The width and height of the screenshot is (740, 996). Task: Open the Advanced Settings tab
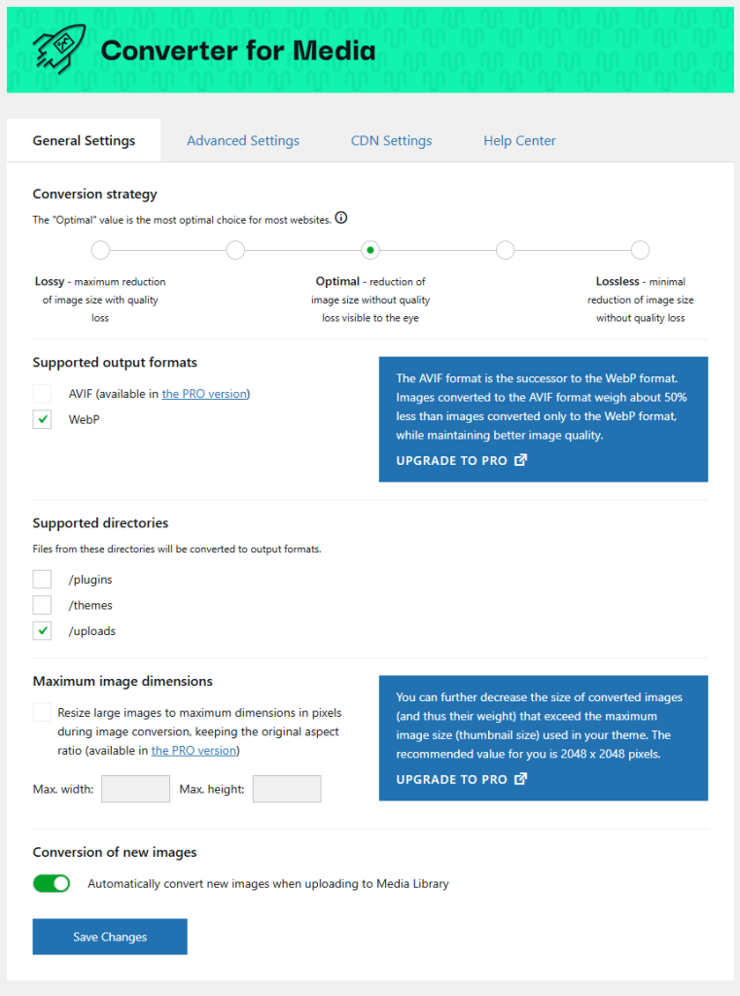point(243,141)
